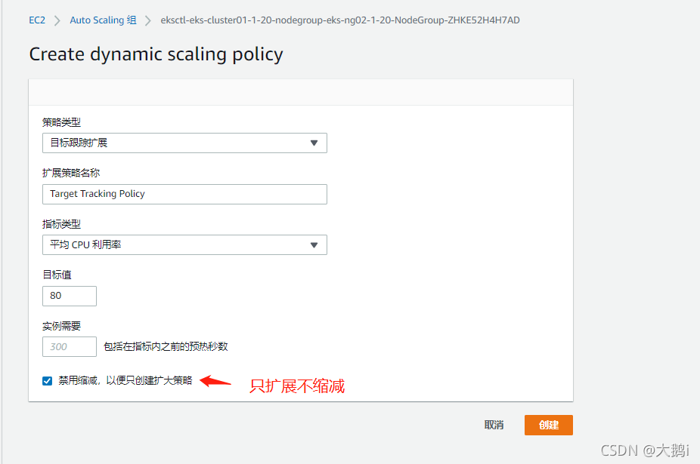Viewport: 700px width, 464px height.
Task: Click the EC2 breadcrumb link
Action: coord(37,20)
